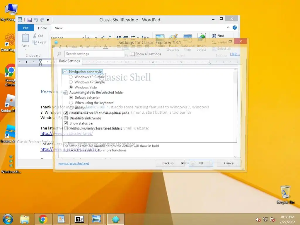Select the Windows XP Classic radio button
Viewport: 300px width, 225px height.
[x=71, y=77]
